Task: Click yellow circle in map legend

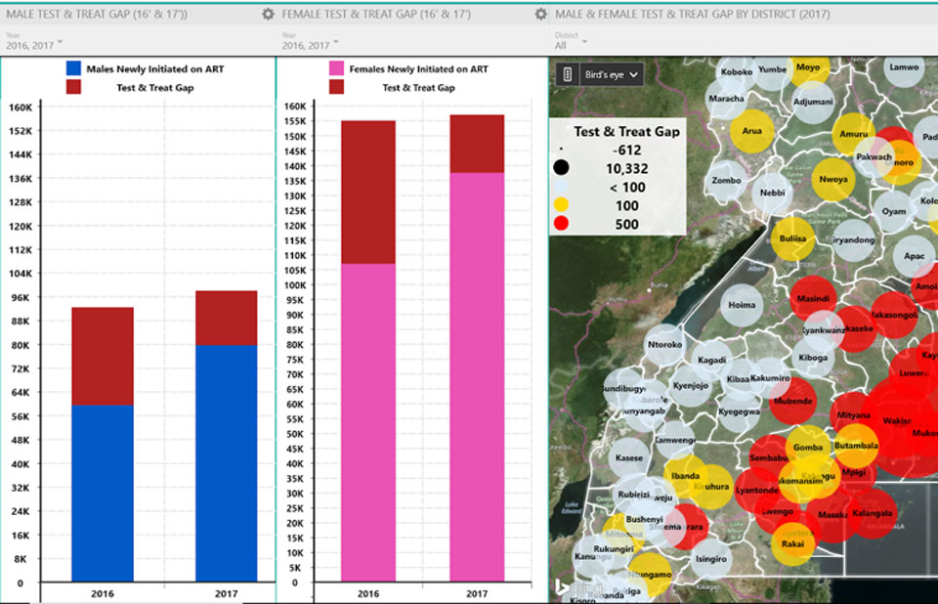Action: 561,204
